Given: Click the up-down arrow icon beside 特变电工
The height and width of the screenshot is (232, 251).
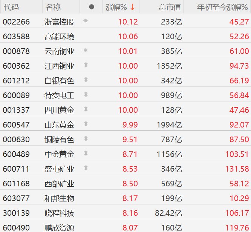Looking at the screenshot, I should coord(86,95).
